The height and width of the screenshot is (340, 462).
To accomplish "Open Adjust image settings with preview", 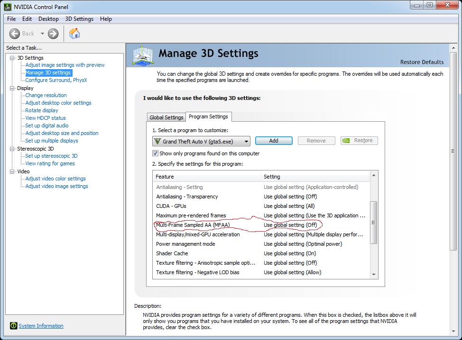I will point(65,65).
